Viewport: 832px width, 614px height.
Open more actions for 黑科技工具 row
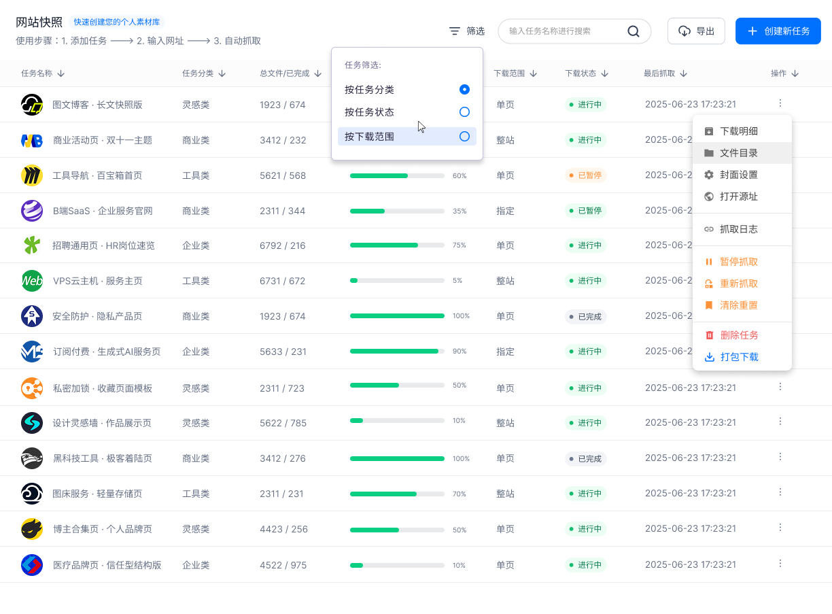point(780,456)
